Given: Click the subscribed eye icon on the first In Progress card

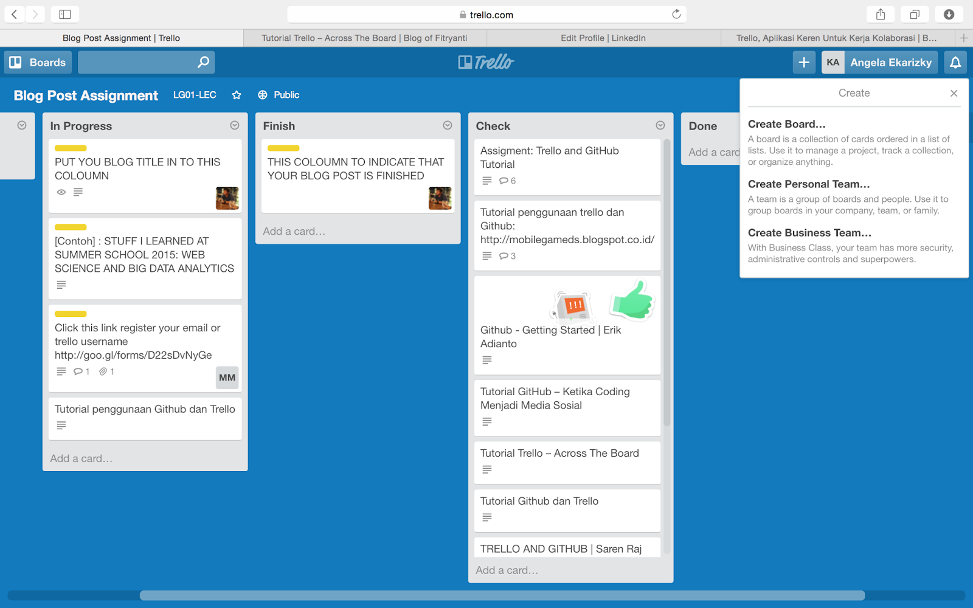Looking at the screenshot, I should pyautogui.click(x=61, y=192).
